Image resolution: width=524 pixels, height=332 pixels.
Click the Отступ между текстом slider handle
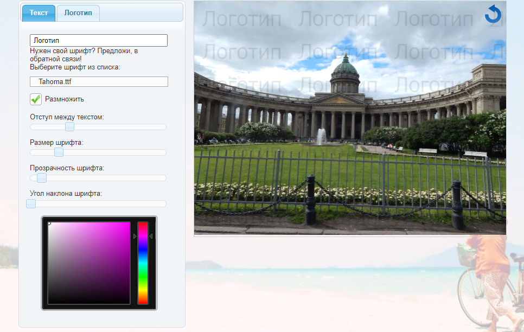tap(69, 127)
